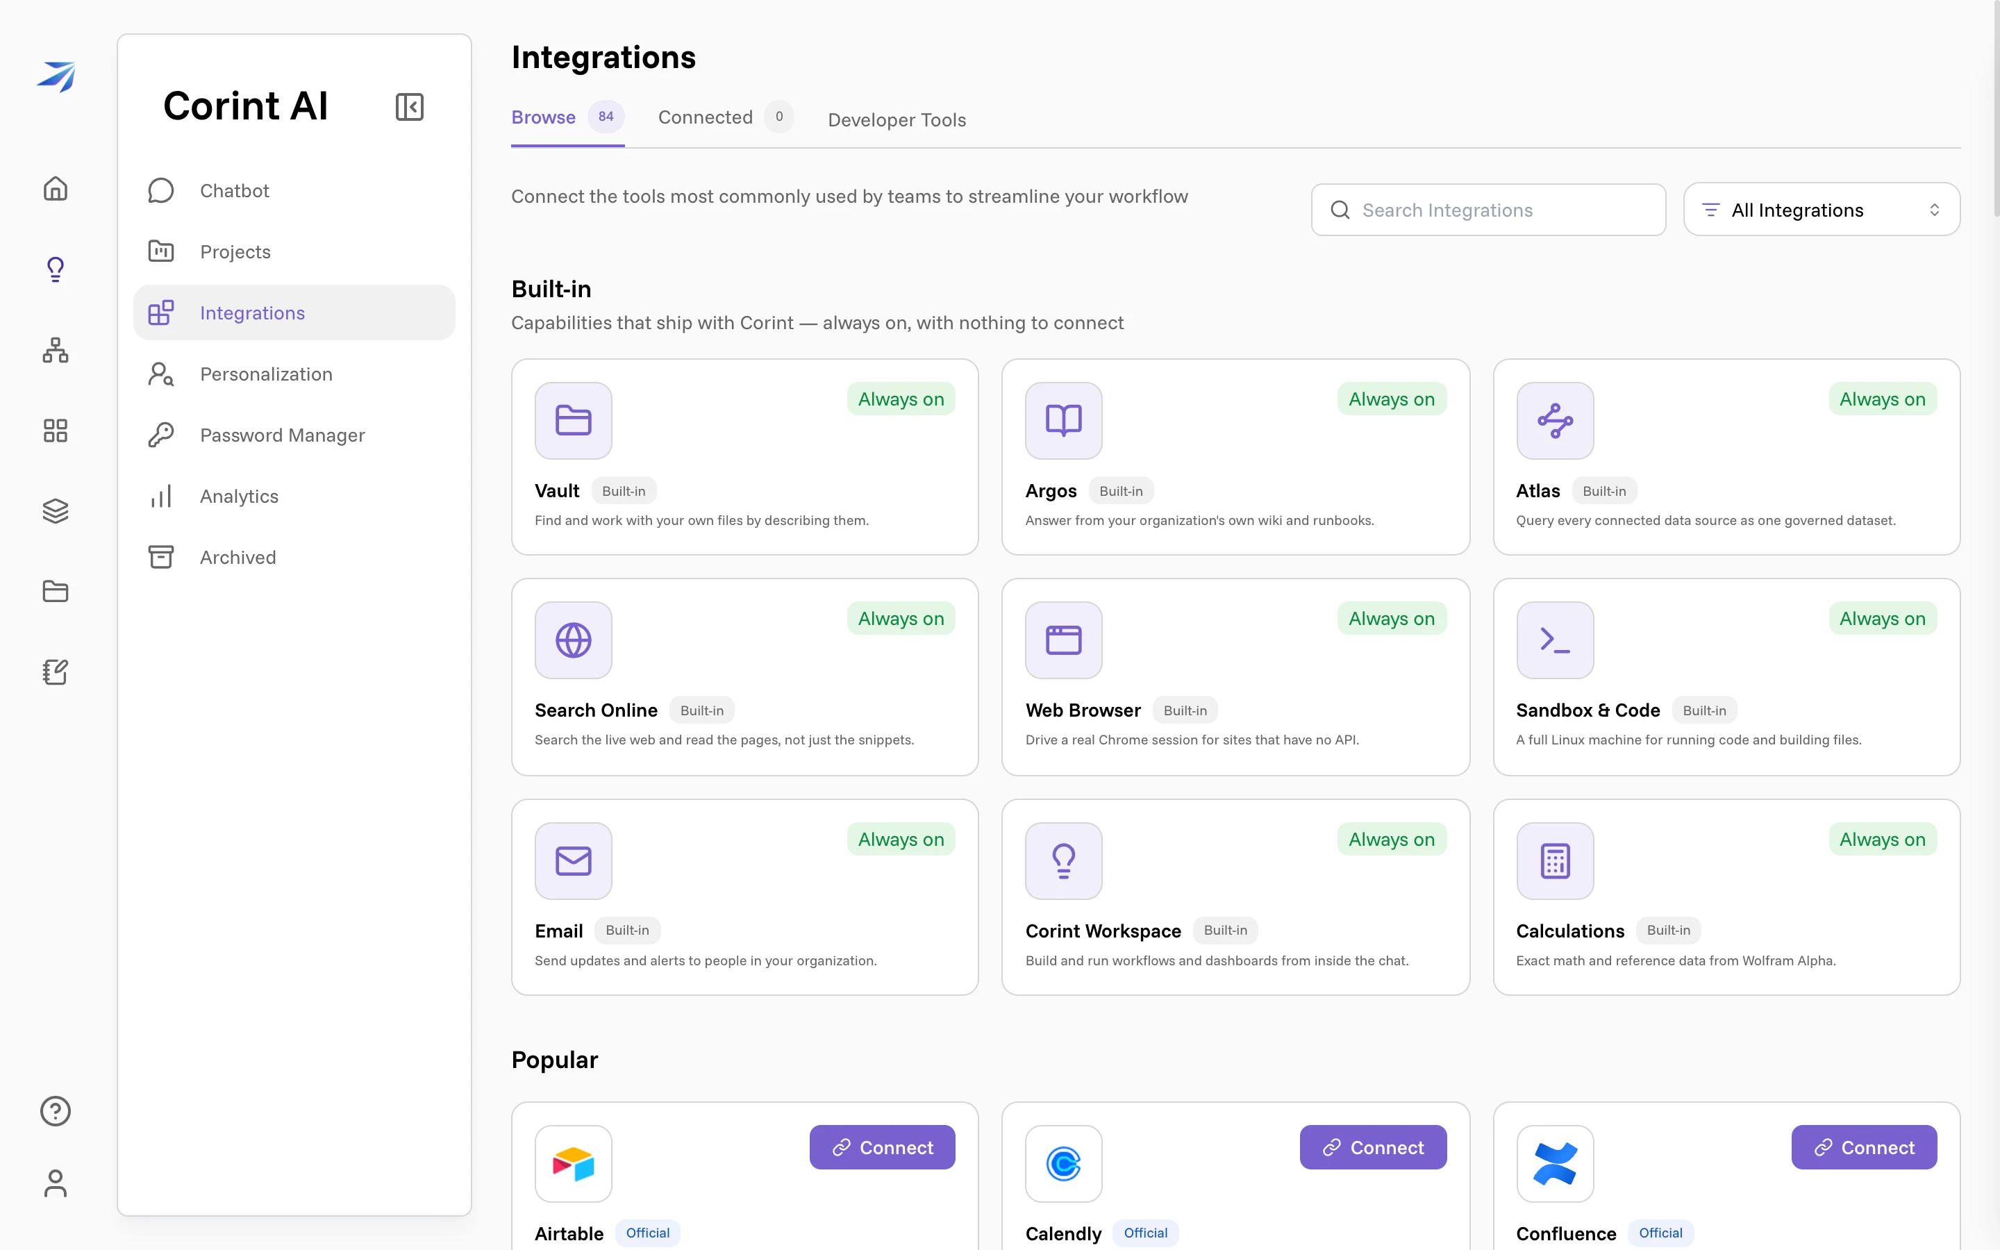This screenshot has width=2000, height=1250.
Task: Click the Built-in section heading
Action: (x=551, y=288)
